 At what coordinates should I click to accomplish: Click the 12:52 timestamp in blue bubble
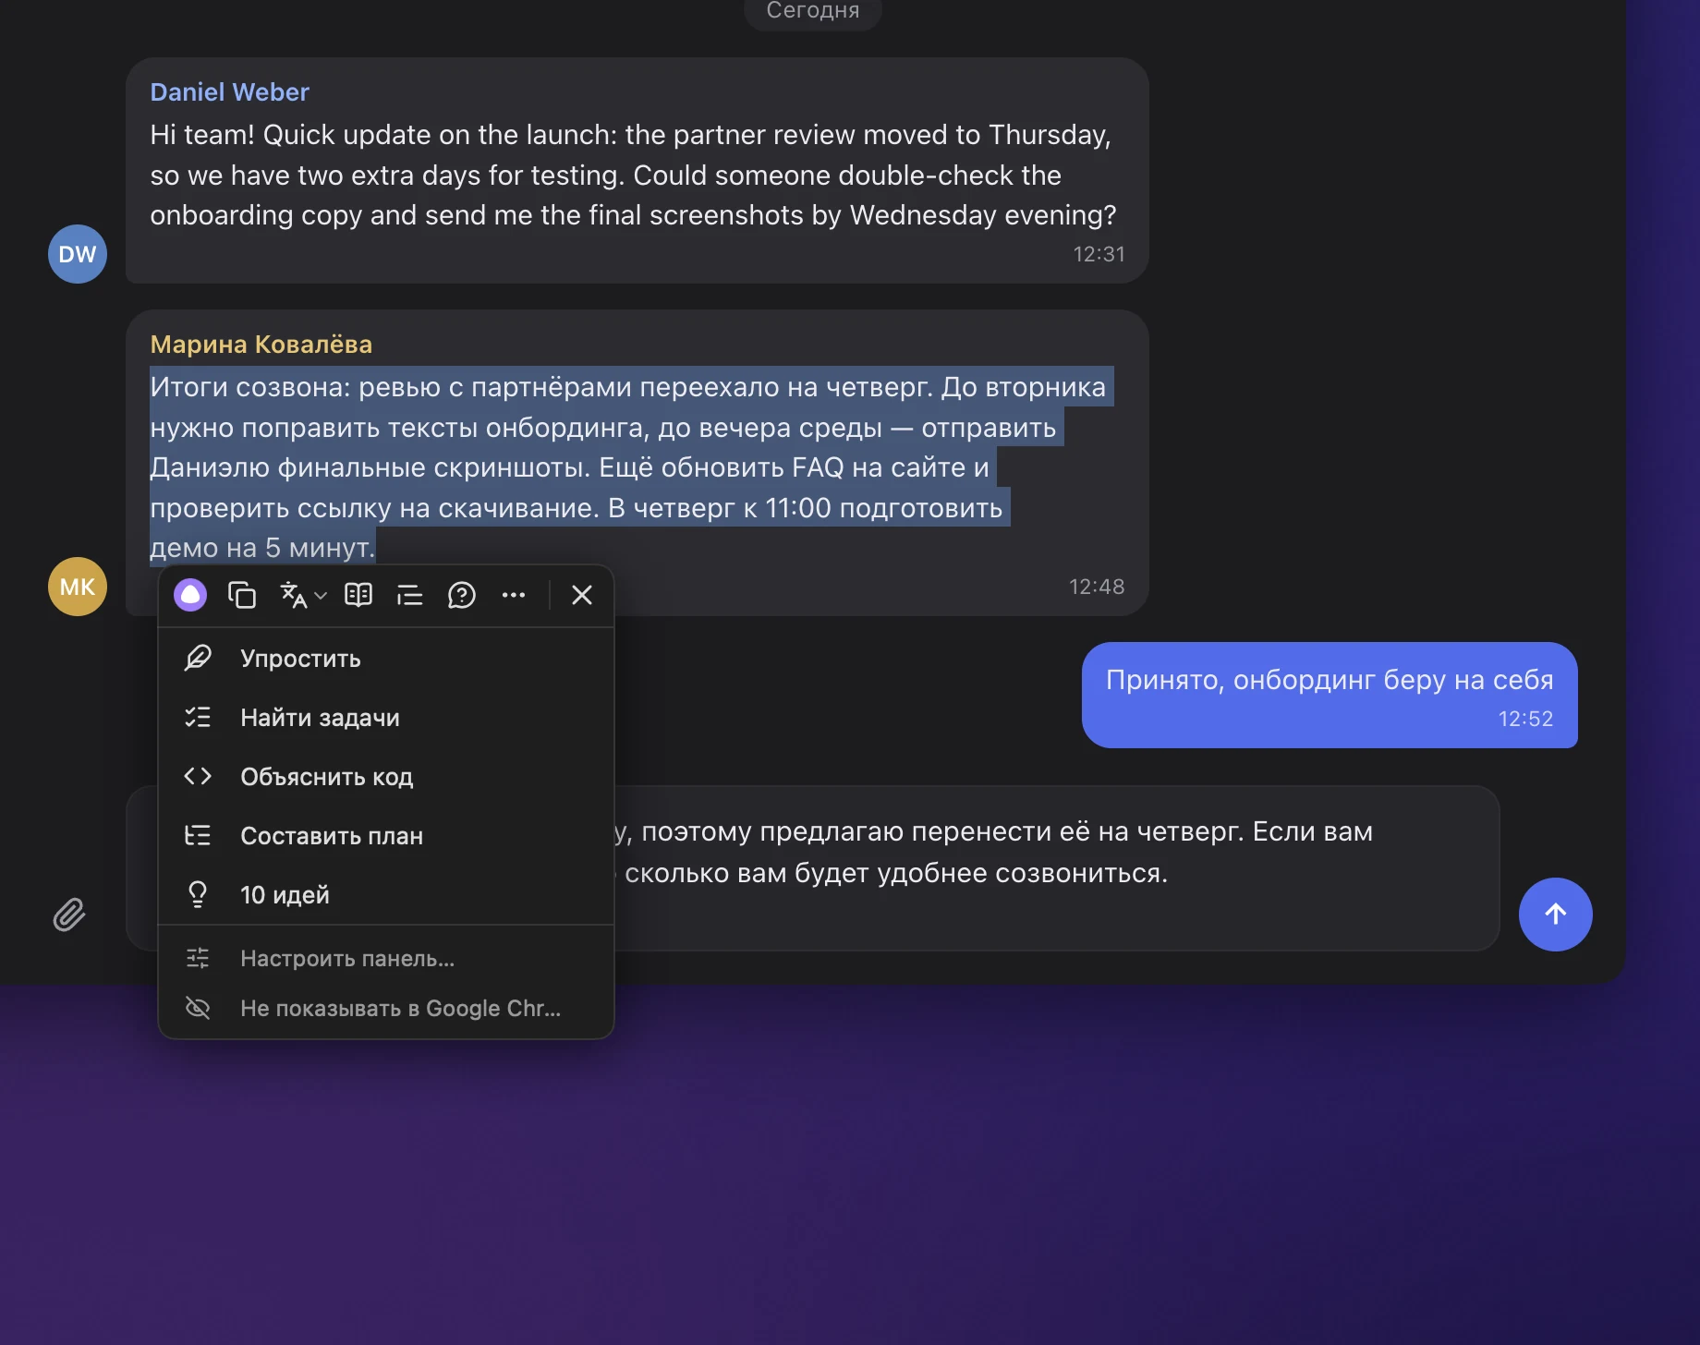1525,719
